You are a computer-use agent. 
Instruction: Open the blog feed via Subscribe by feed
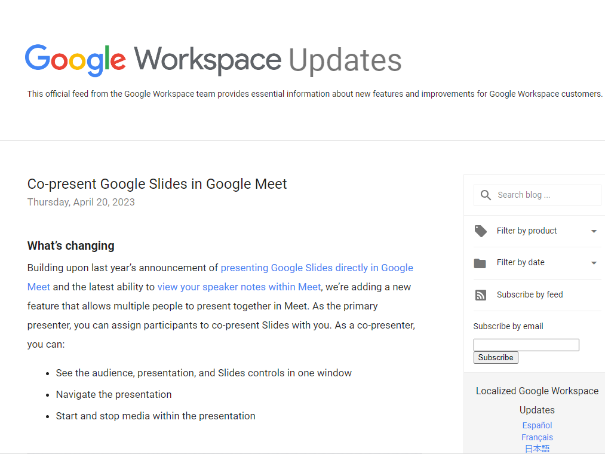tap(528, 294)
